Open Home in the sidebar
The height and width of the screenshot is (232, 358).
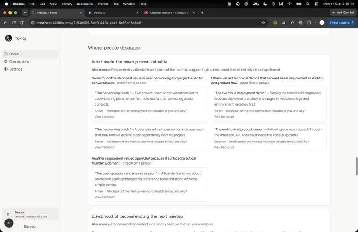[30, 54]
